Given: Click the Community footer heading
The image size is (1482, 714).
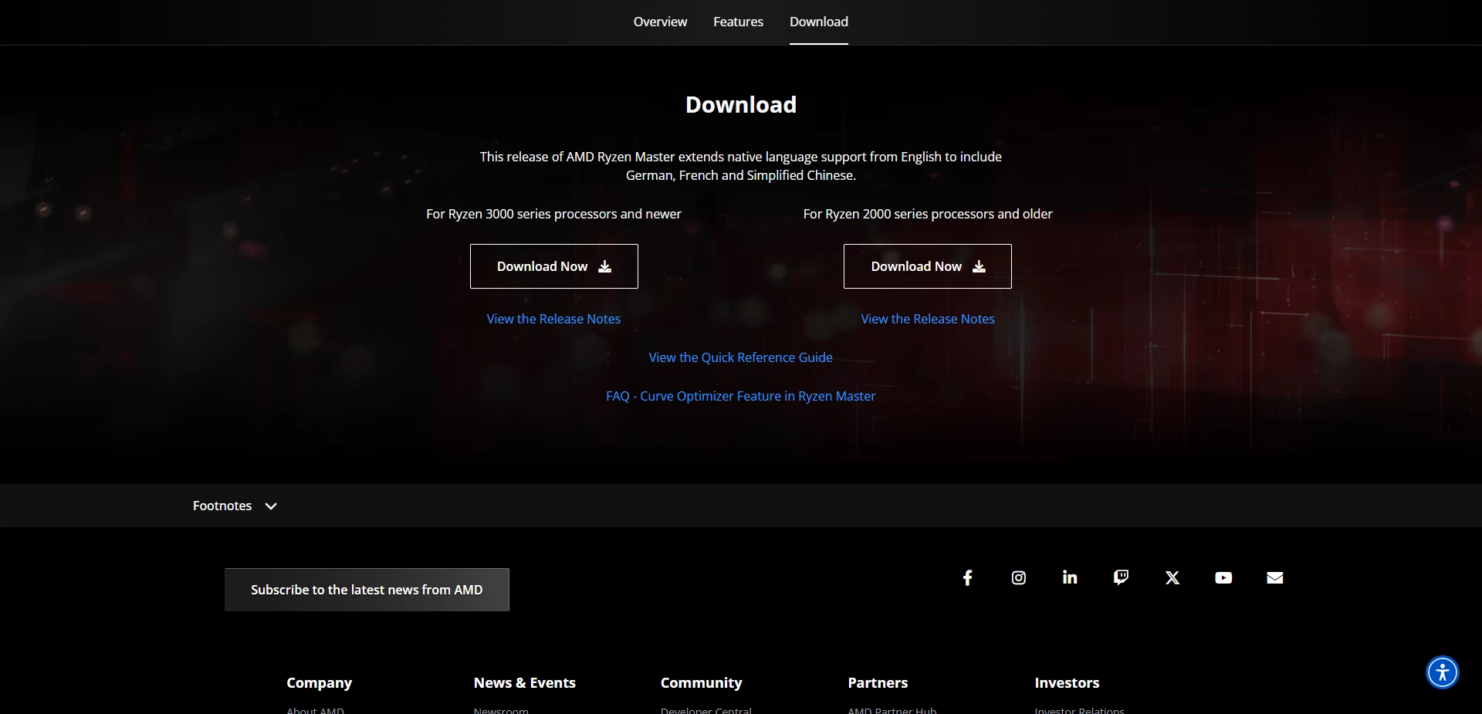Looking at the screenshot, I should click(701, 682).
